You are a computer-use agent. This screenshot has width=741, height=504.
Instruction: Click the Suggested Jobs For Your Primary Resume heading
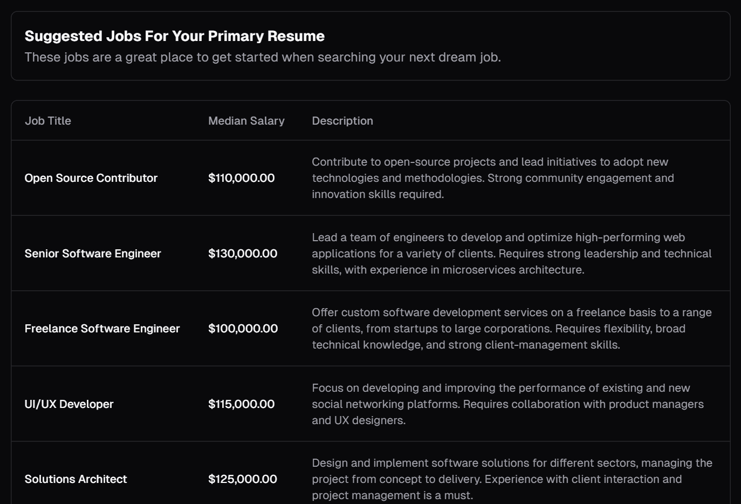tap(174, 36)
